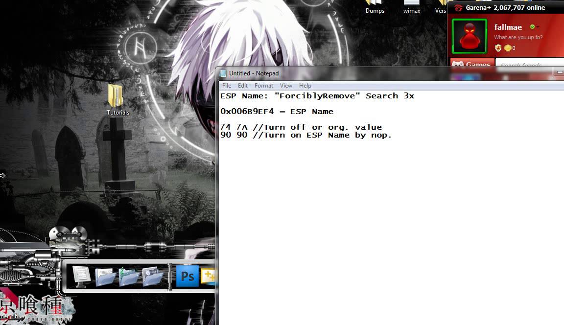This screenshot has height=325, width=564.
Task: Click the '0x006B9EF4 = ESP Name' line
Action: click(x=277, y=112)
